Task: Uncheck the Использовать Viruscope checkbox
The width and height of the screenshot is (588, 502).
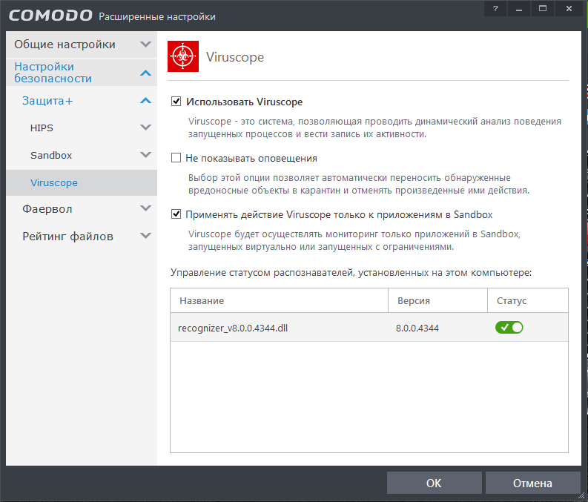Action: (x=176, y=102)
